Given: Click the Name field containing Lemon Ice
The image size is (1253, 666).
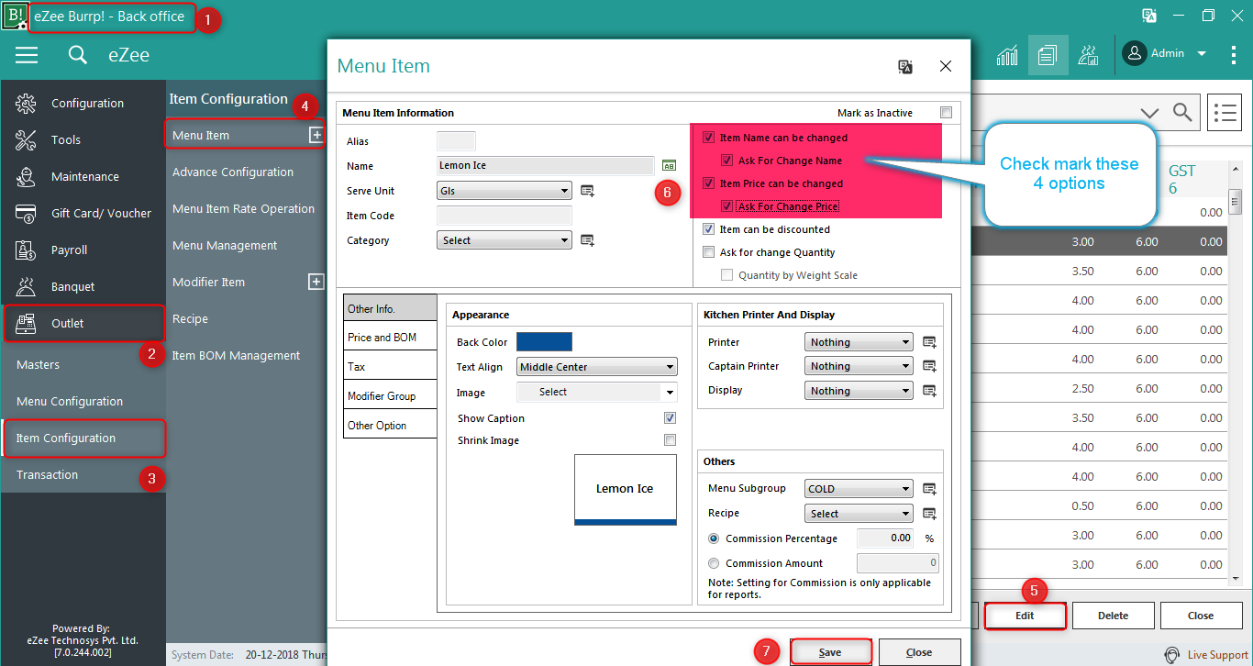Looking at the screenshot, I should [x=546, y=166].
